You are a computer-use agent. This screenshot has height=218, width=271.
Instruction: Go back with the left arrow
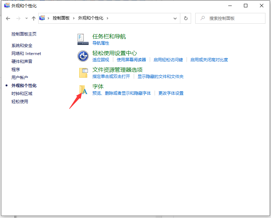[8, 18]
